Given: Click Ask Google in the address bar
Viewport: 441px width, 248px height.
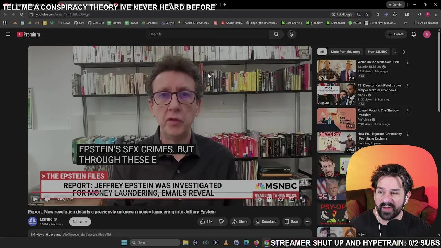Looking at the screenshot, I should point(342,14).
